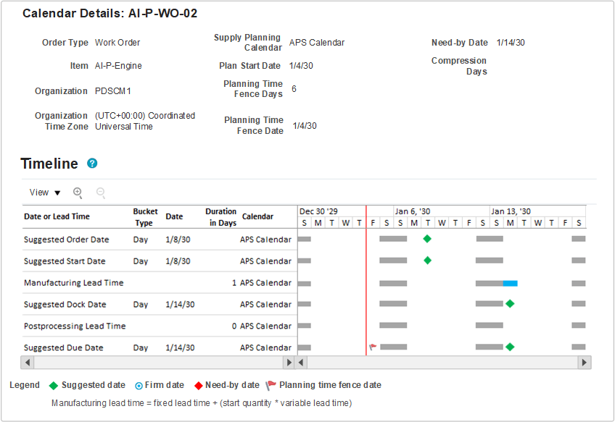615x422 pixels.
Task: Select the Zoom Out magnifier icon
Action: tap(100, 193)
